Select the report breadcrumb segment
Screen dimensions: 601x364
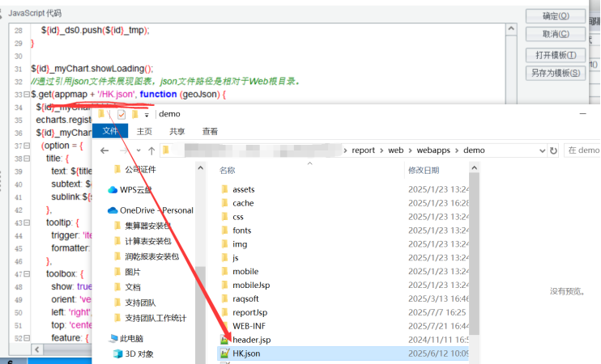tap(363, 150)
